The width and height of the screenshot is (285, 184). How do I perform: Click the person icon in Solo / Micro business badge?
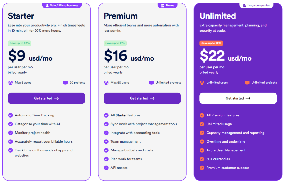47,6
